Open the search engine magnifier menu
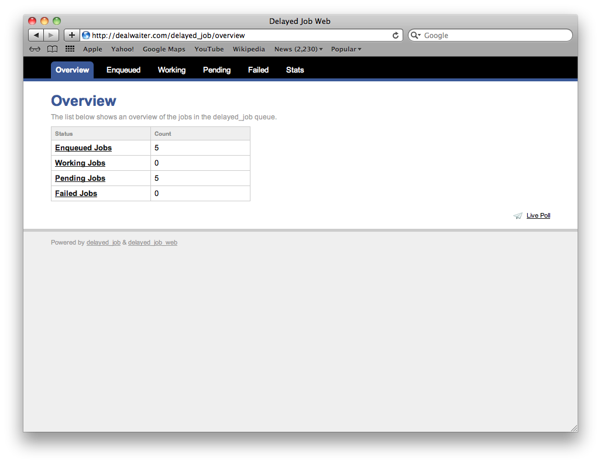The width and height of the screenshot is (601, 464). (416, 35)
